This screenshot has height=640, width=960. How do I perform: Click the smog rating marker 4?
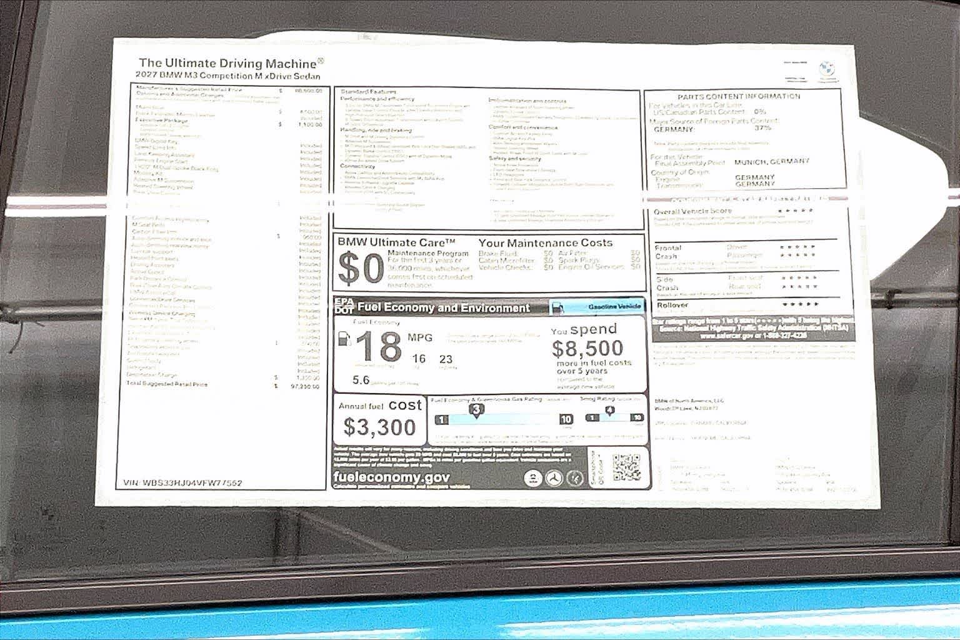point(610,411)
